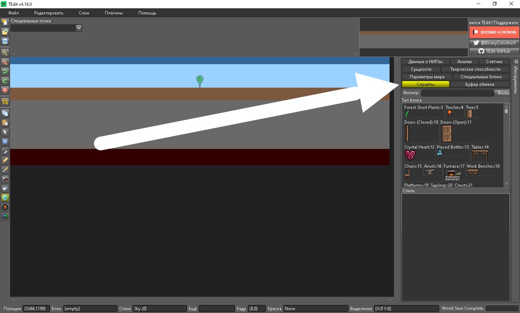The height and width of the screenshot is (313, 520).
Task: Switch to the Данные о НИПах tab
Action: coord(426,62)
